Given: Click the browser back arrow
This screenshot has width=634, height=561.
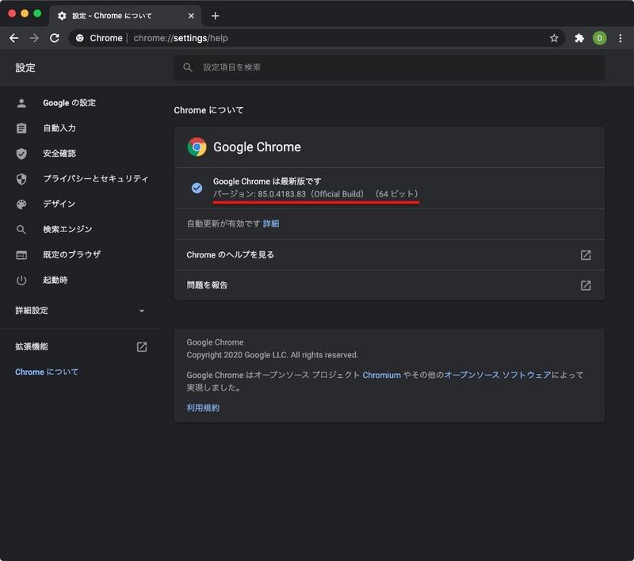Looking at the screenshot, I should click(x=14, y=38).
